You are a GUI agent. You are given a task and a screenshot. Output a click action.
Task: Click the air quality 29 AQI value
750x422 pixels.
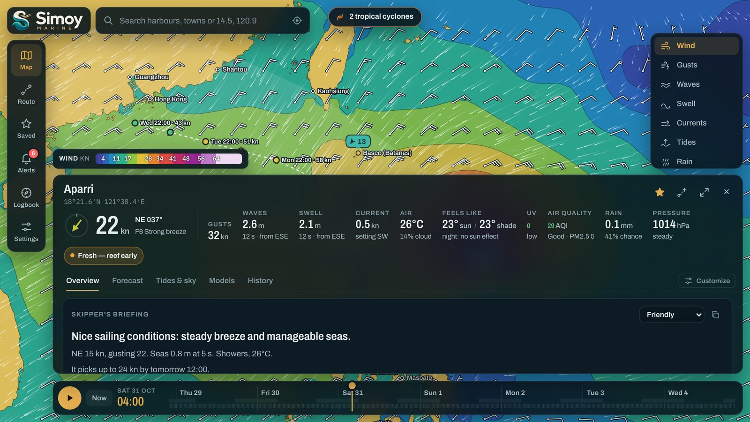point(557,226)
